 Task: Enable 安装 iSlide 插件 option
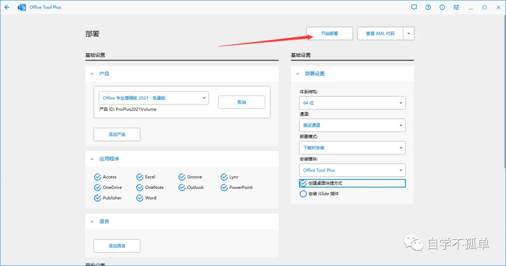(303, 194)
